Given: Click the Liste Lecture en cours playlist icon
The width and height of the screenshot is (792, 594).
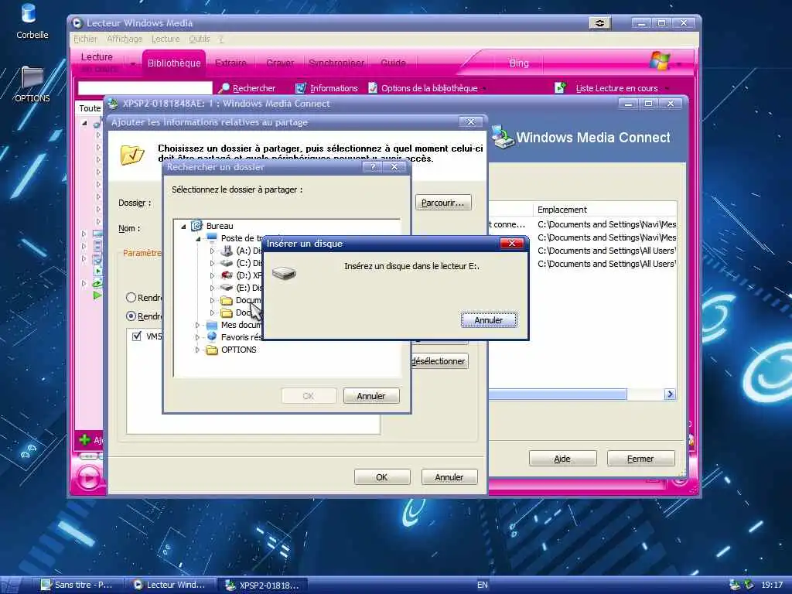Looking at the screenshot, I should tap(561, 87).
